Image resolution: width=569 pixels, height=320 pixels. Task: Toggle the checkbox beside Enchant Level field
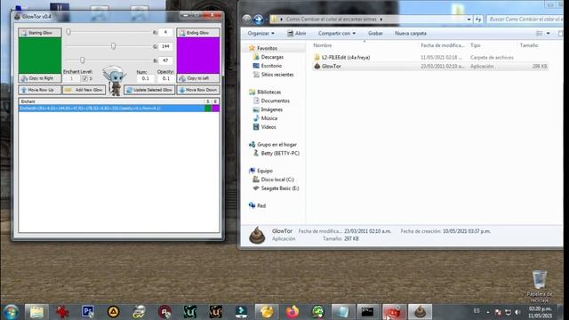point(84,78)
